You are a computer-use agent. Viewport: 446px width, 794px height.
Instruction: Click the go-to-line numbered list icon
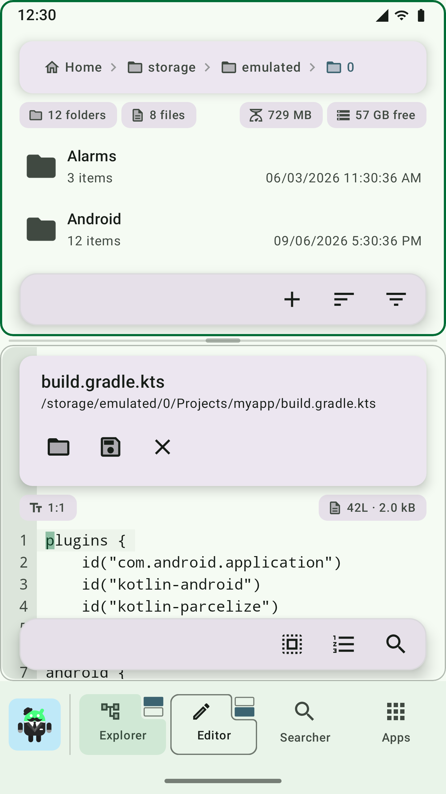coord(344,644)
